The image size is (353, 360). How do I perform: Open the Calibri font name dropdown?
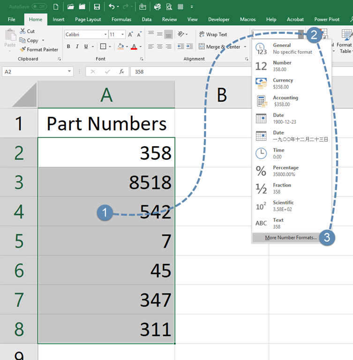tap(105, 34)
